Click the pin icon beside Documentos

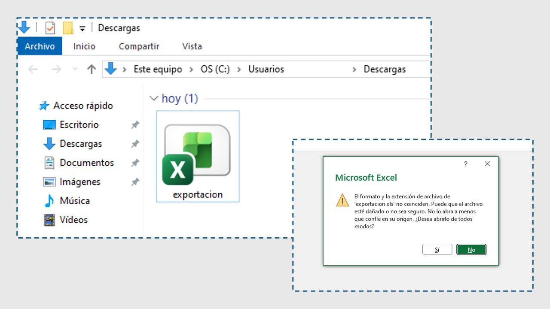135,163
